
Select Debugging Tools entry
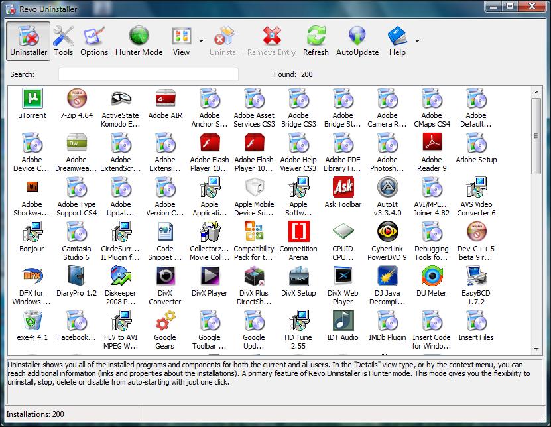point(432,241)
